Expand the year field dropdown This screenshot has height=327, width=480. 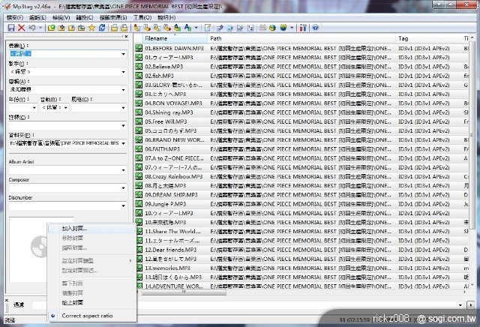tap(34, 108)
